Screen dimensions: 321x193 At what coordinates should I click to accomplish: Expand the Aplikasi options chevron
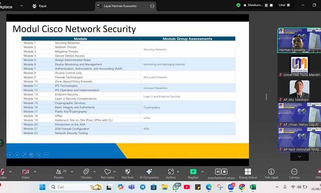click(x=178, y=172)
